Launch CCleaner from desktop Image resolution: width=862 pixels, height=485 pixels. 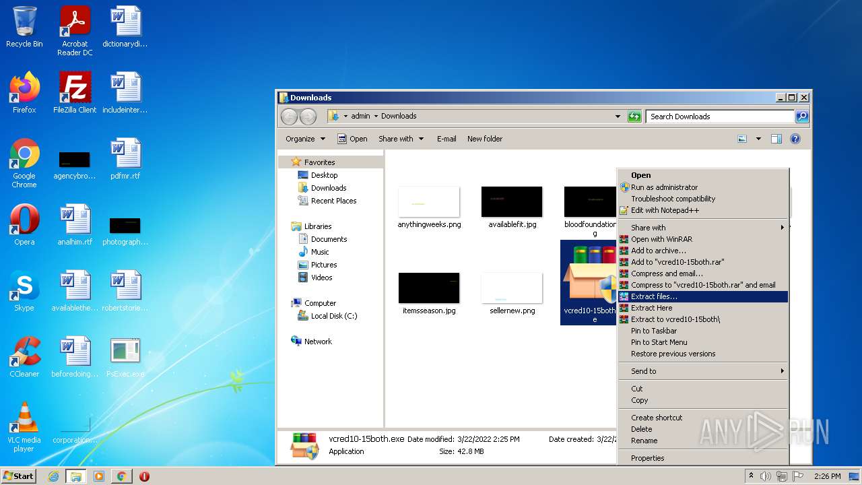24,356
